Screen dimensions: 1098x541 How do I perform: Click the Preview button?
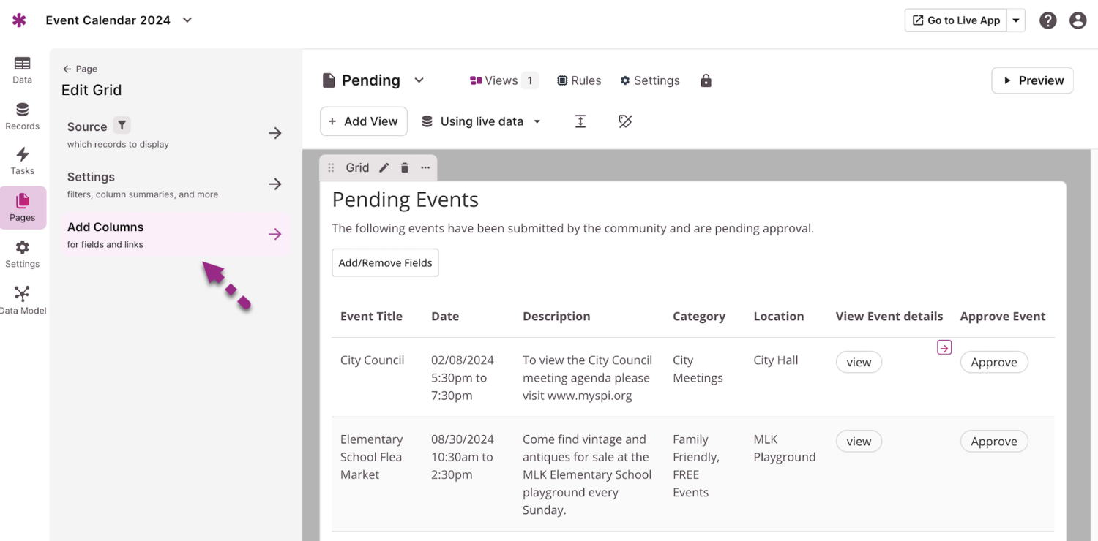point(1032,80)
